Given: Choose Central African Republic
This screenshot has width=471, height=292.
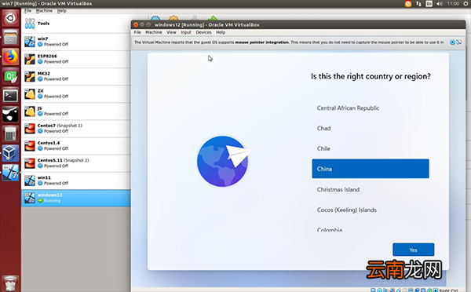Looking at the screenshot, I should pyautogui.click(x=371, y=108).
